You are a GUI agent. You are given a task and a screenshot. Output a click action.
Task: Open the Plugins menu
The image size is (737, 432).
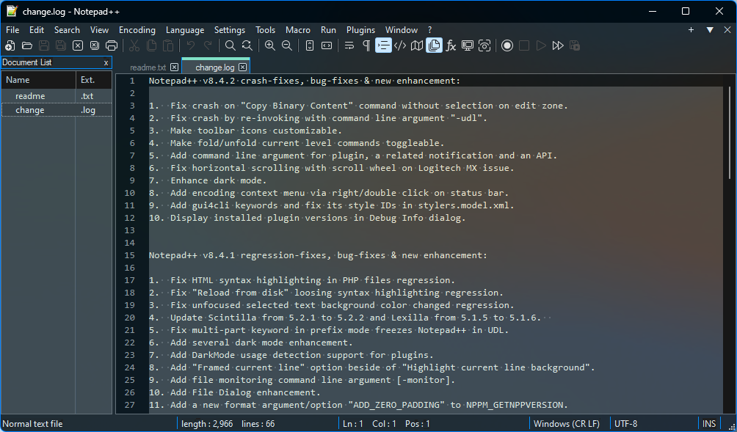point(361,30)
